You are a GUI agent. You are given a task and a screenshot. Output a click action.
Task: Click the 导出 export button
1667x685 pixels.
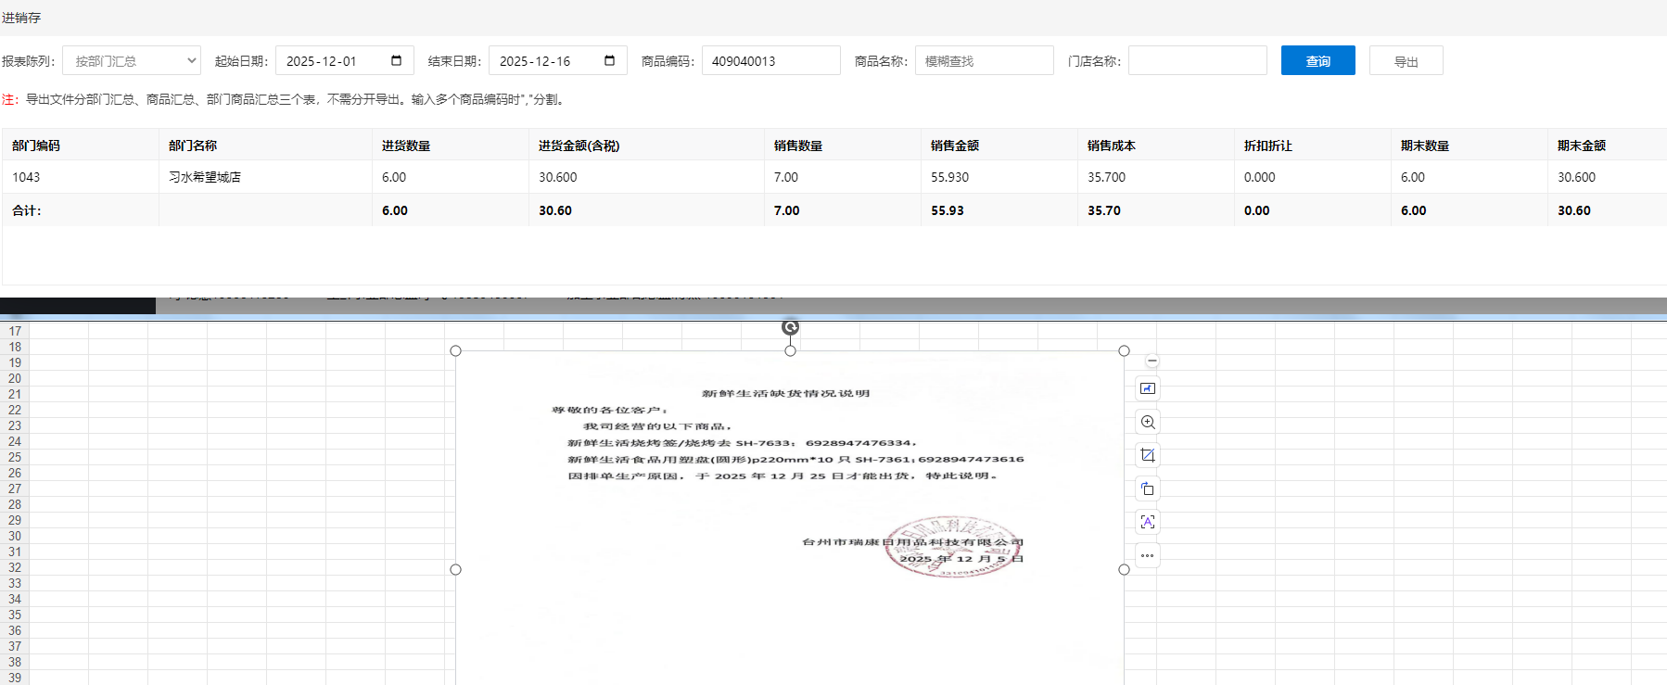(x=1406, y=61)
